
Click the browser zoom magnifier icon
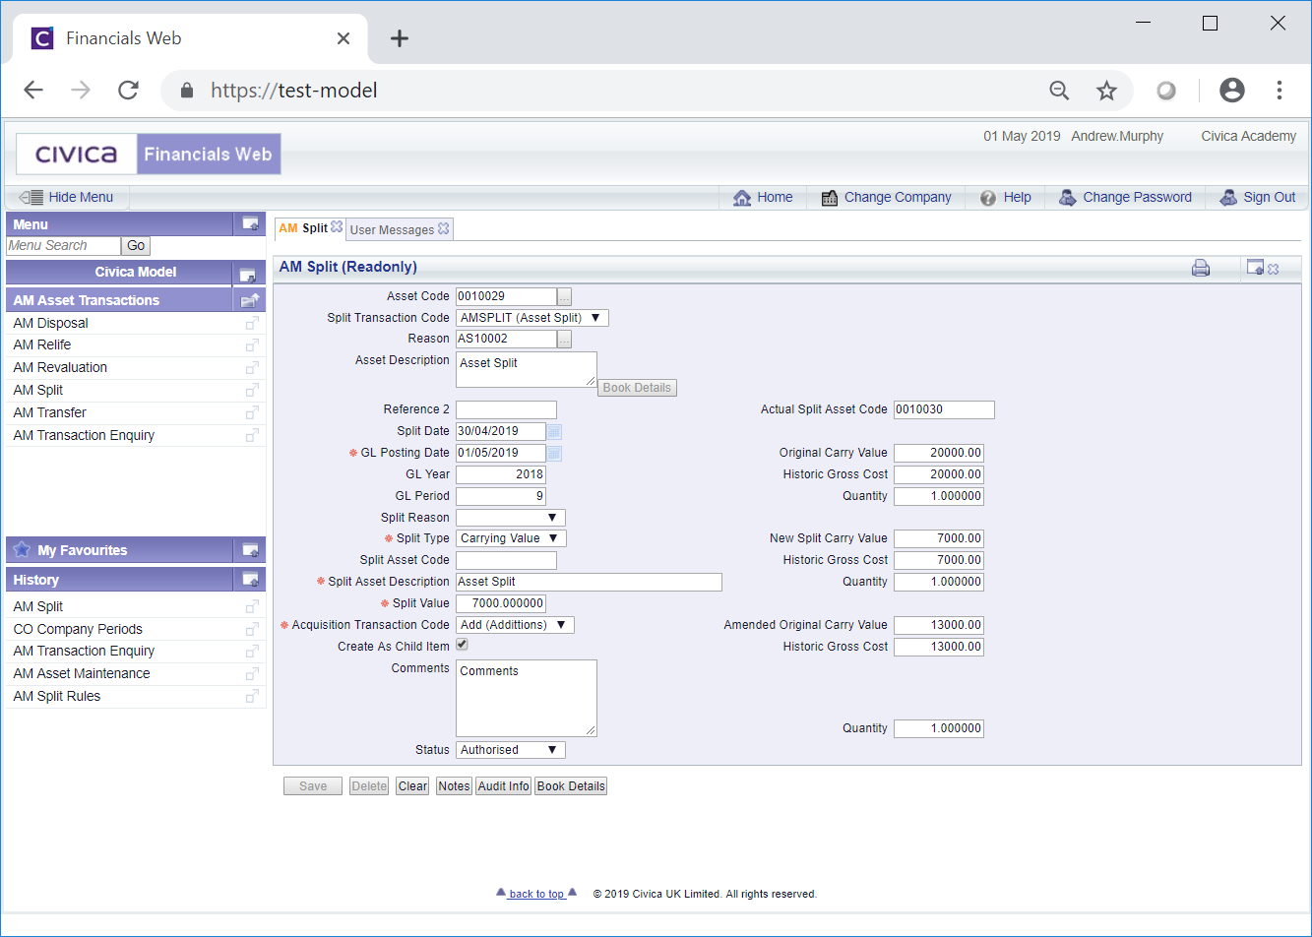pos(1059,91)
